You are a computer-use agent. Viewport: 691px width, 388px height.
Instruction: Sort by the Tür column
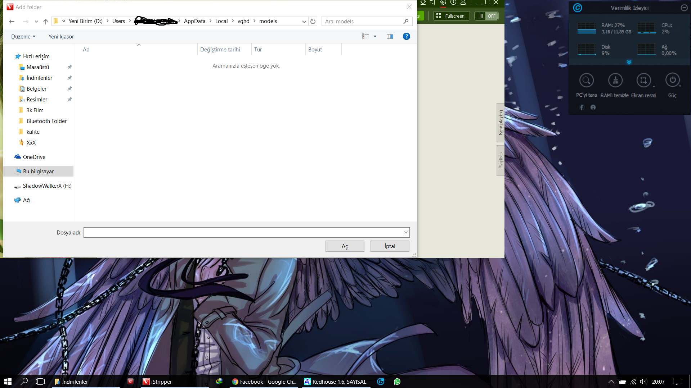278,50
